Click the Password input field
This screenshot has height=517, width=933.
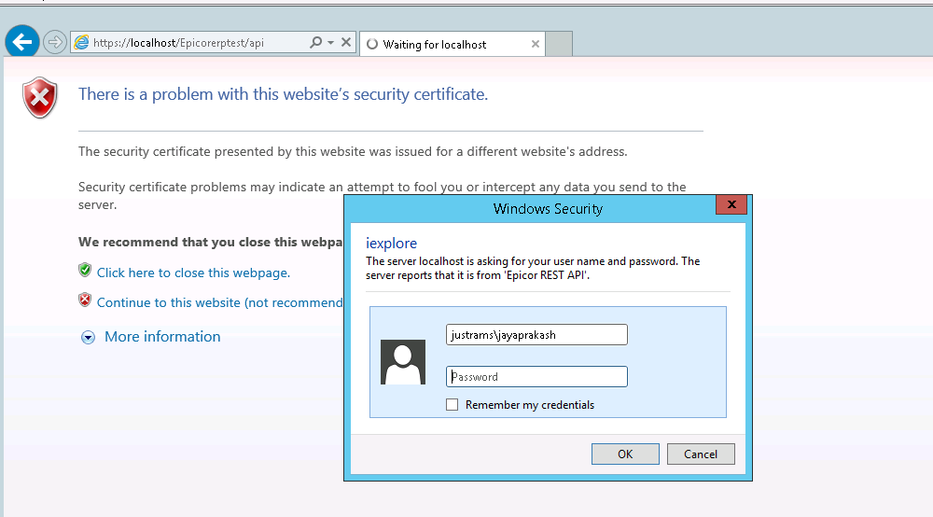coord(536,377)
